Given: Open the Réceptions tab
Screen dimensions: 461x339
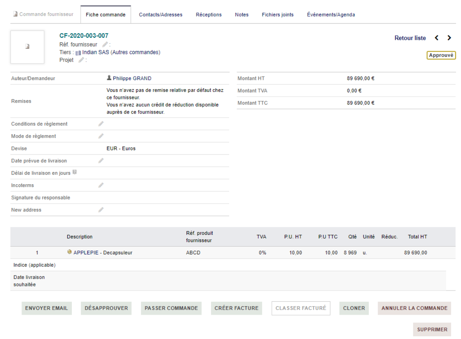Looking at the screenshot, I should (209, 15).
